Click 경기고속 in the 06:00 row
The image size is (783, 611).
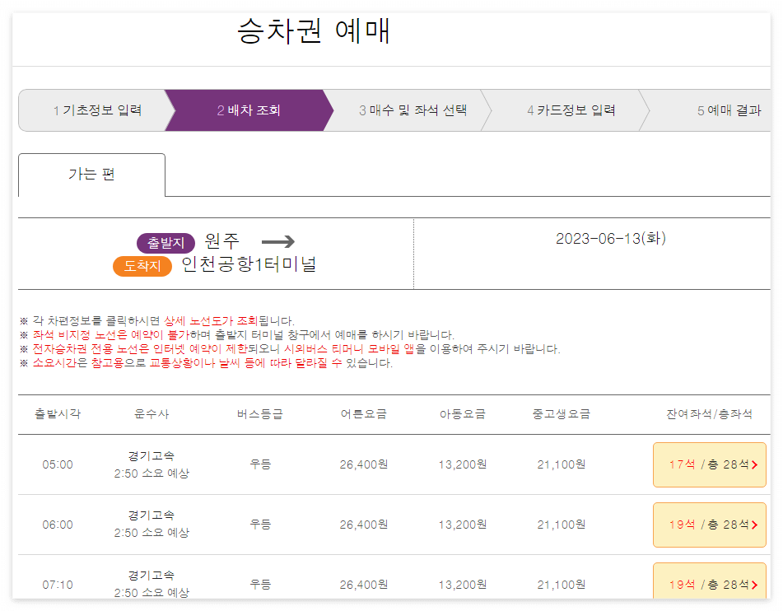[151, 515]
